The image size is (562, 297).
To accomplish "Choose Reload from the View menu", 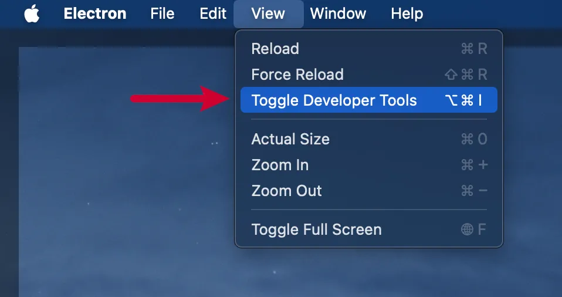I will [x=275, y=49].
